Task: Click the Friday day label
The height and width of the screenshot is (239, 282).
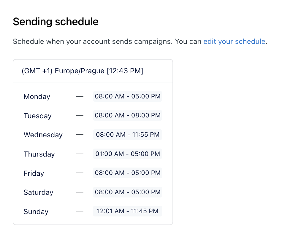Action: pos(34,173)
